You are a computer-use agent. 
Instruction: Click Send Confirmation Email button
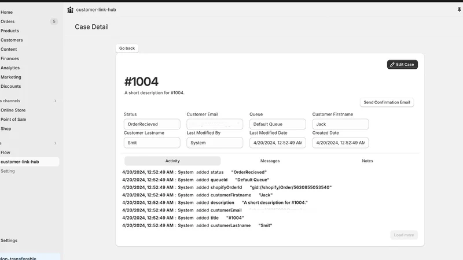click(387, 102)
